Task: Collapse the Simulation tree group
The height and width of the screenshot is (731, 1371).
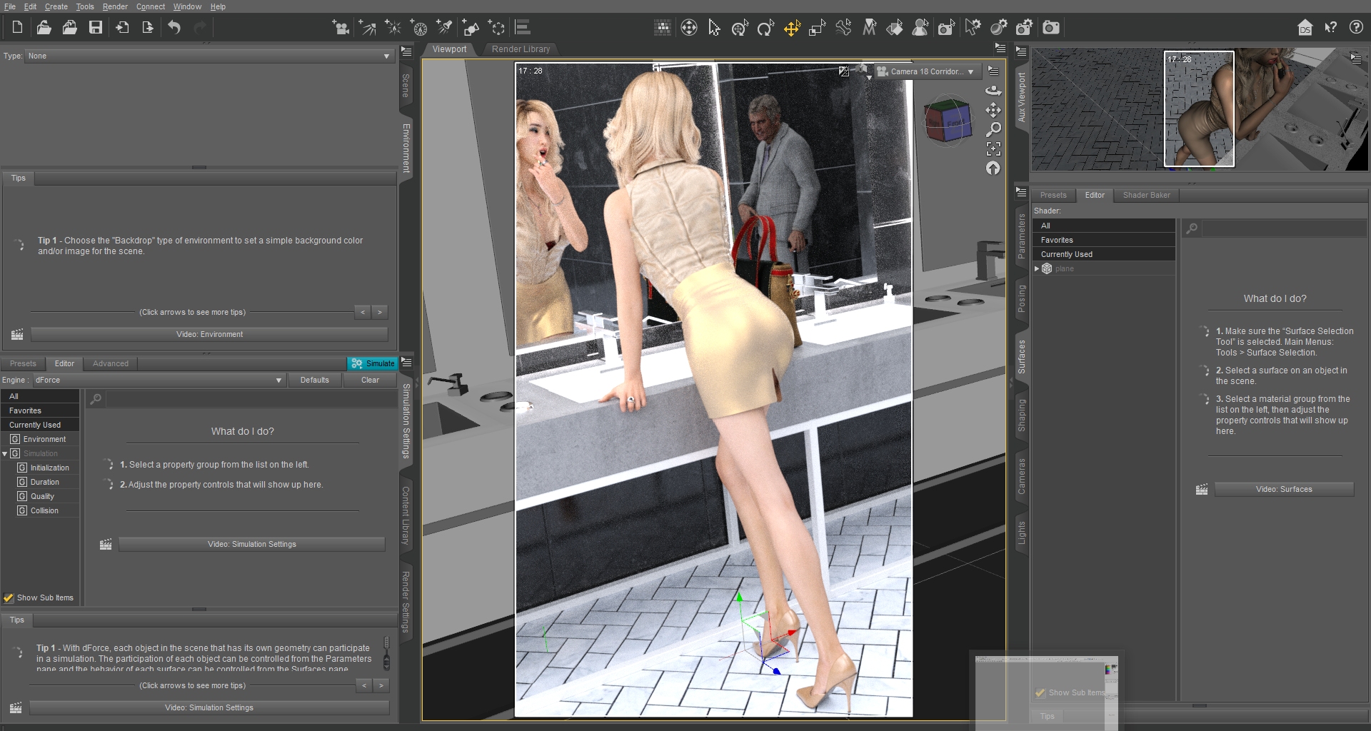Action: click(x=5, y=454)
